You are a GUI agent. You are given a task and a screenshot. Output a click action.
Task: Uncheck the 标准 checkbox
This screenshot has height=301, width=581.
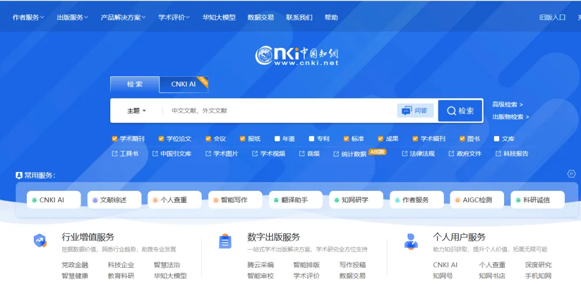pos(346,139)
